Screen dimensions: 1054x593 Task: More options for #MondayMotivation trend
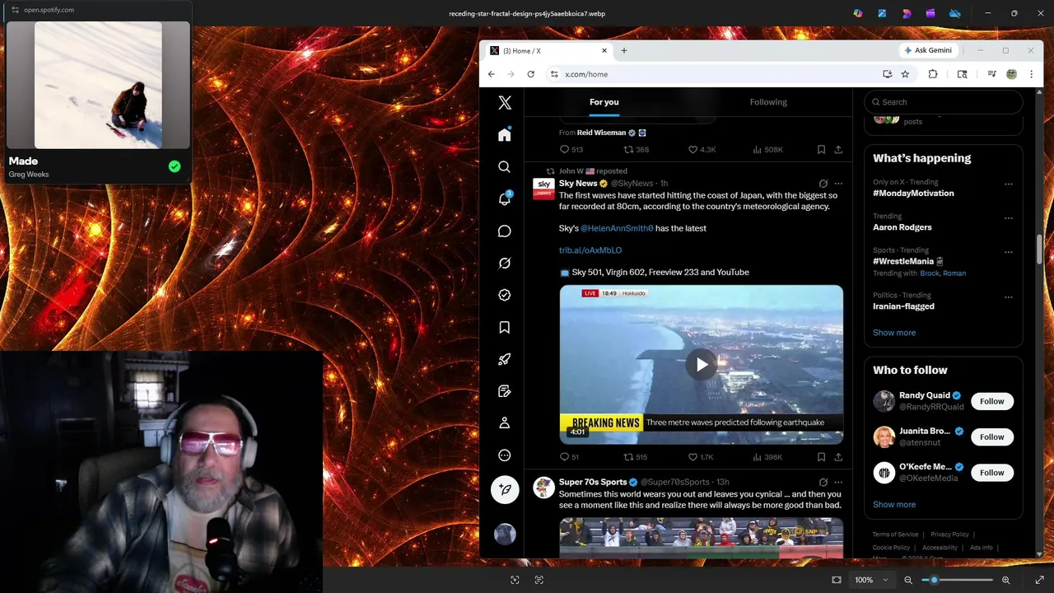point(1009,184)
